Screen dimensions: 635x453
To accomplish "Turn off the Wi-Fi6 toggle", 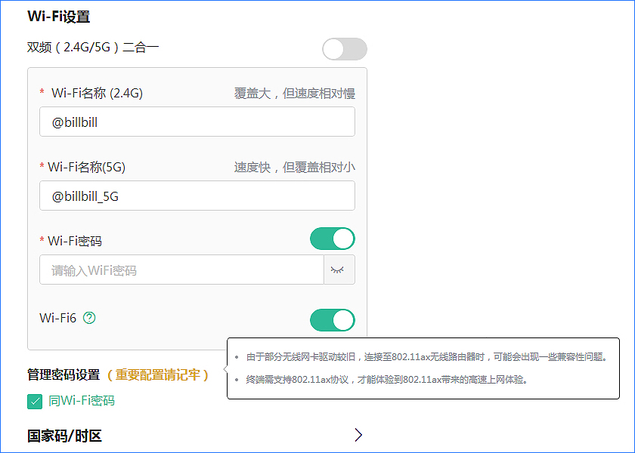I will [333, 319].
